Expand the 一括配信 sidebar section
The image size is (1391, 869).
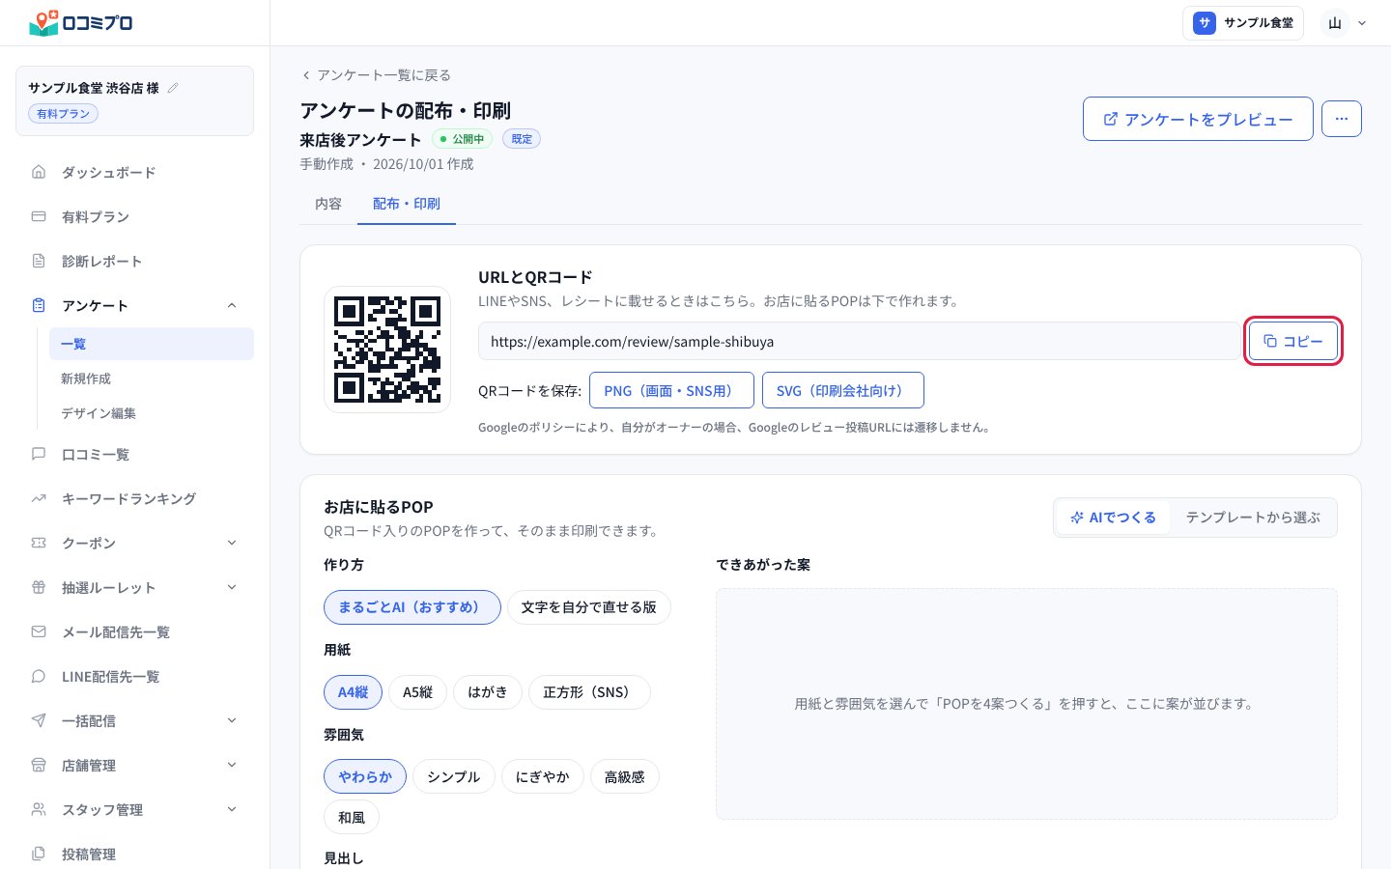(x=232, y=720)
